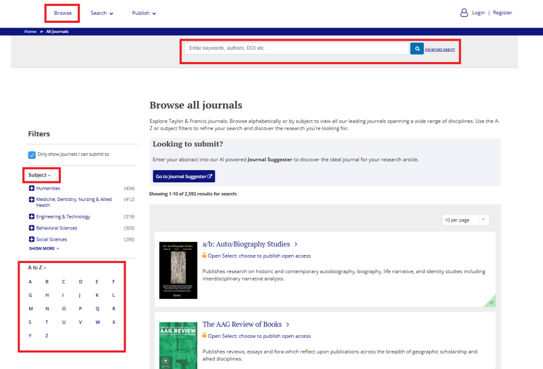Collapse the Subject filter section
The image size is (543, 369).
[x=40, y=175]
